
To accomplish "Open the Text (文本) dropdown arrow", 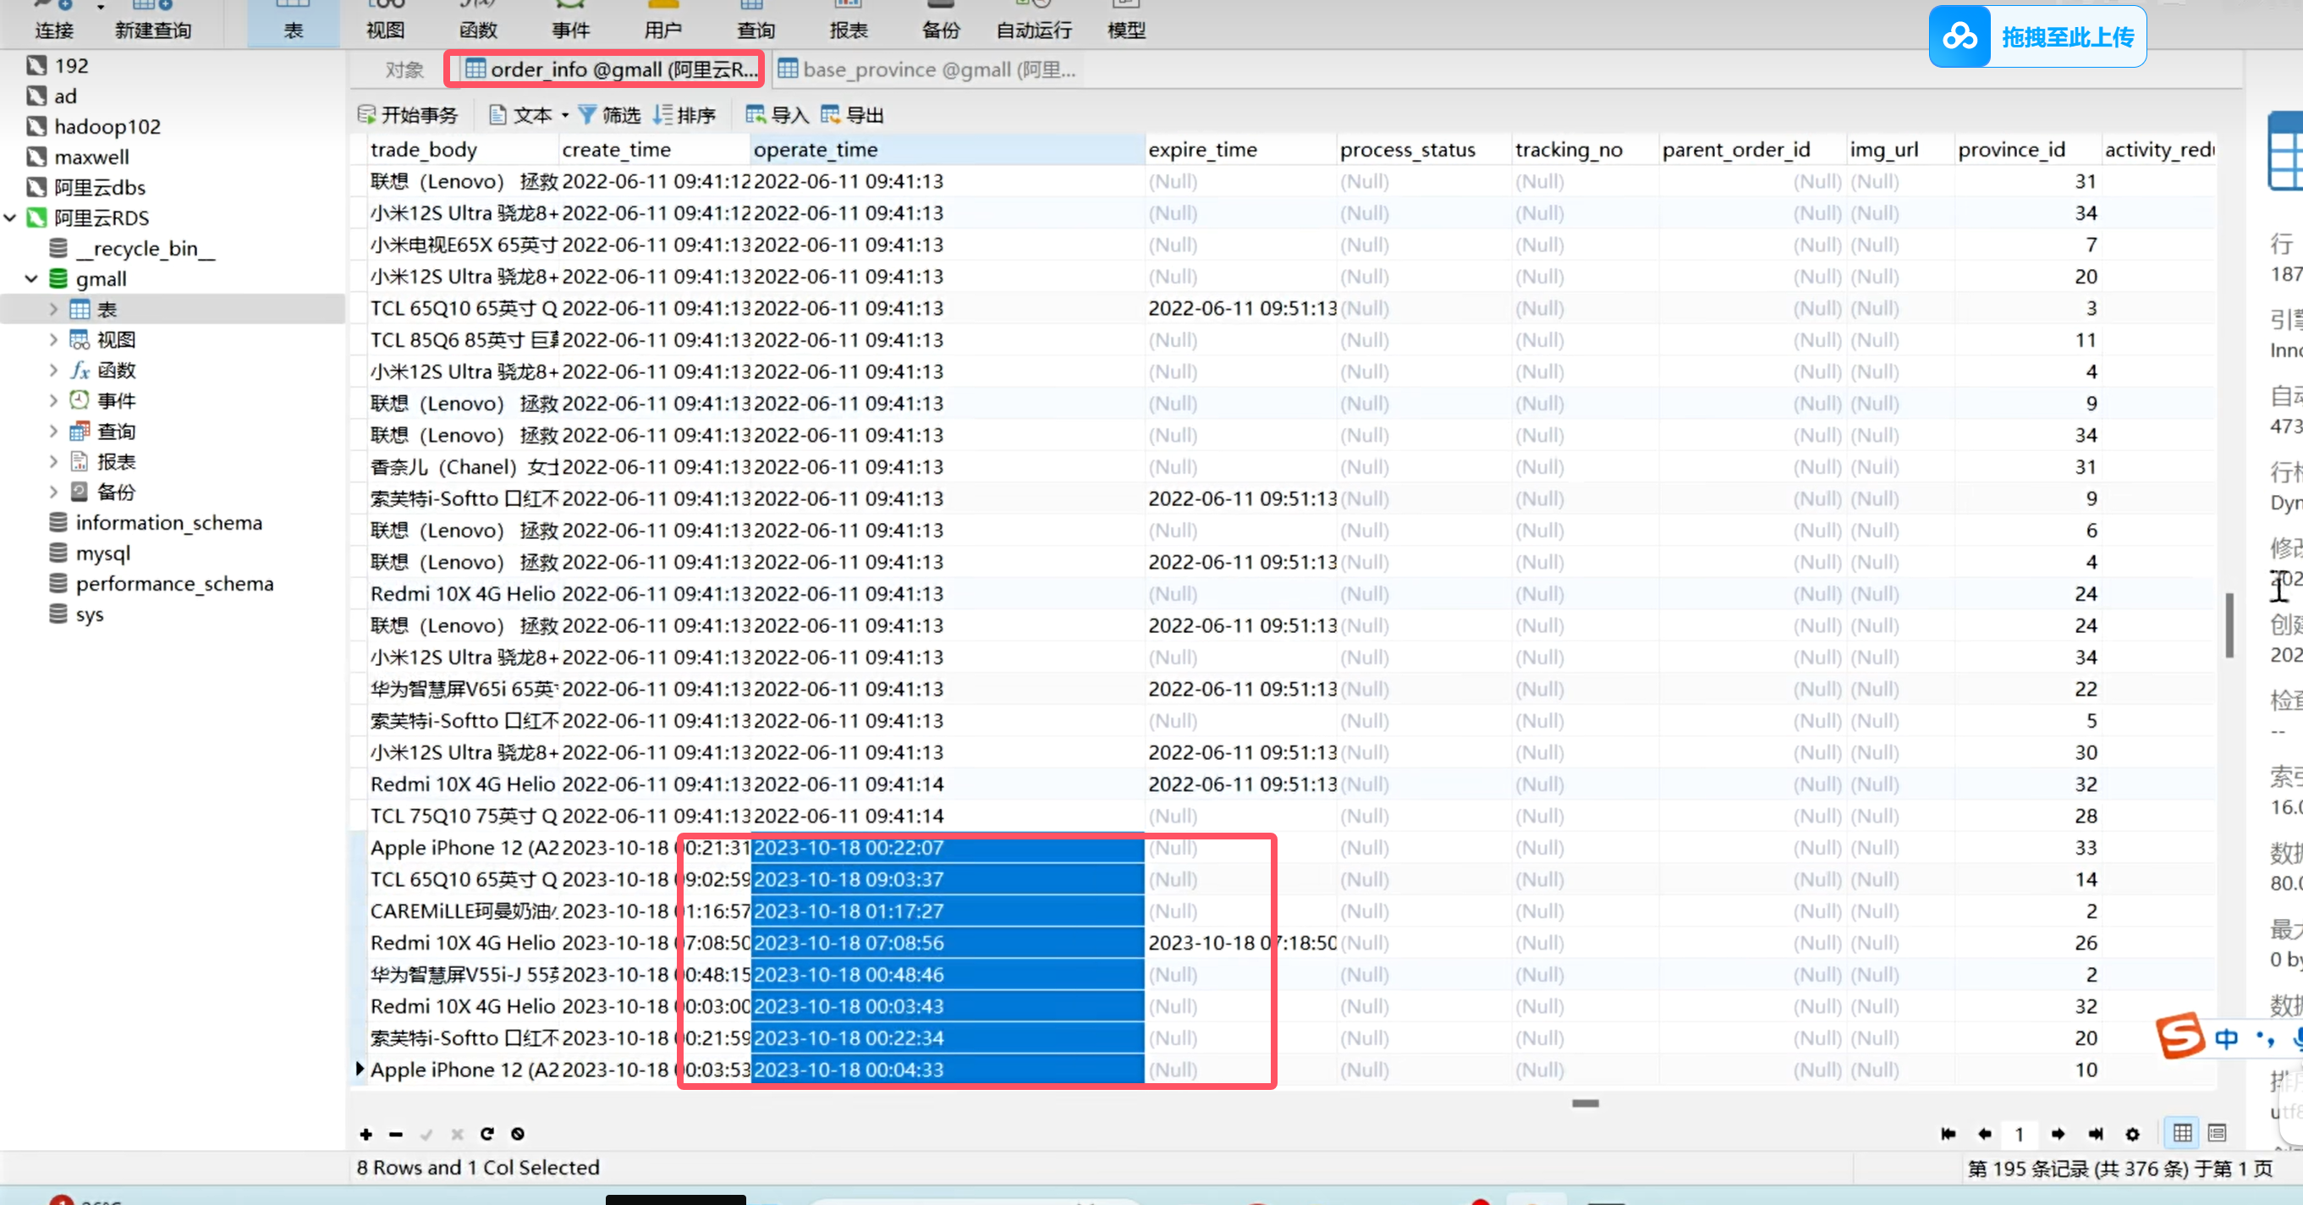I will click(x=565, y=115).
